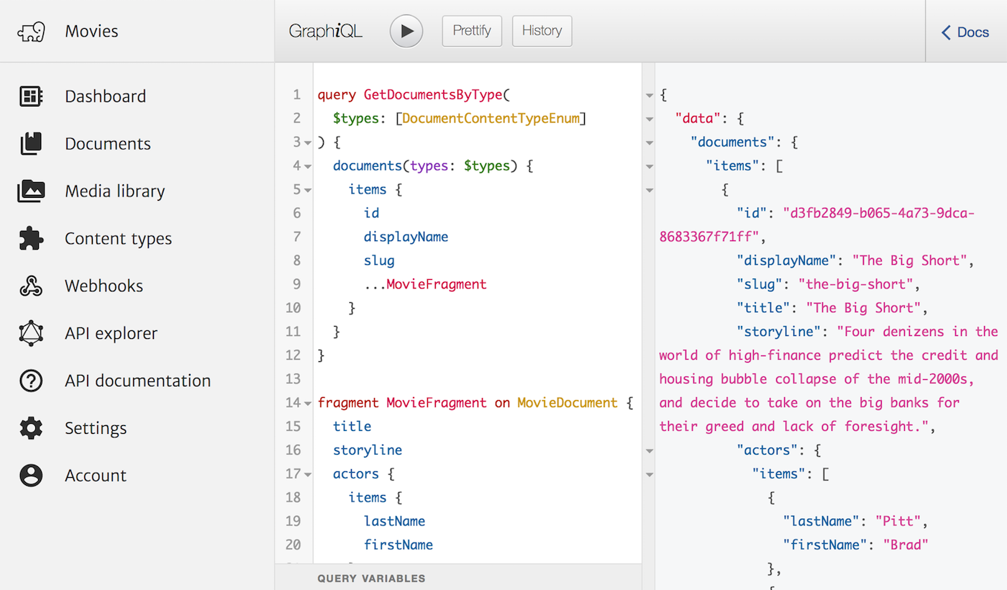The height and width of the screenshot is (590, 1007).
Task: Collapse the root JSON object in results
Action: click(650, 95)
